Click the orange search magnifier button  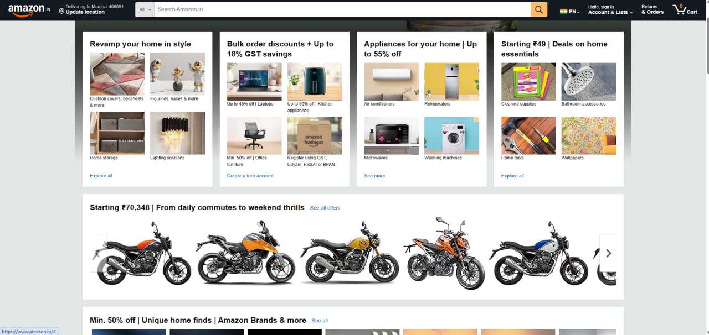click(x=539, y=9)
